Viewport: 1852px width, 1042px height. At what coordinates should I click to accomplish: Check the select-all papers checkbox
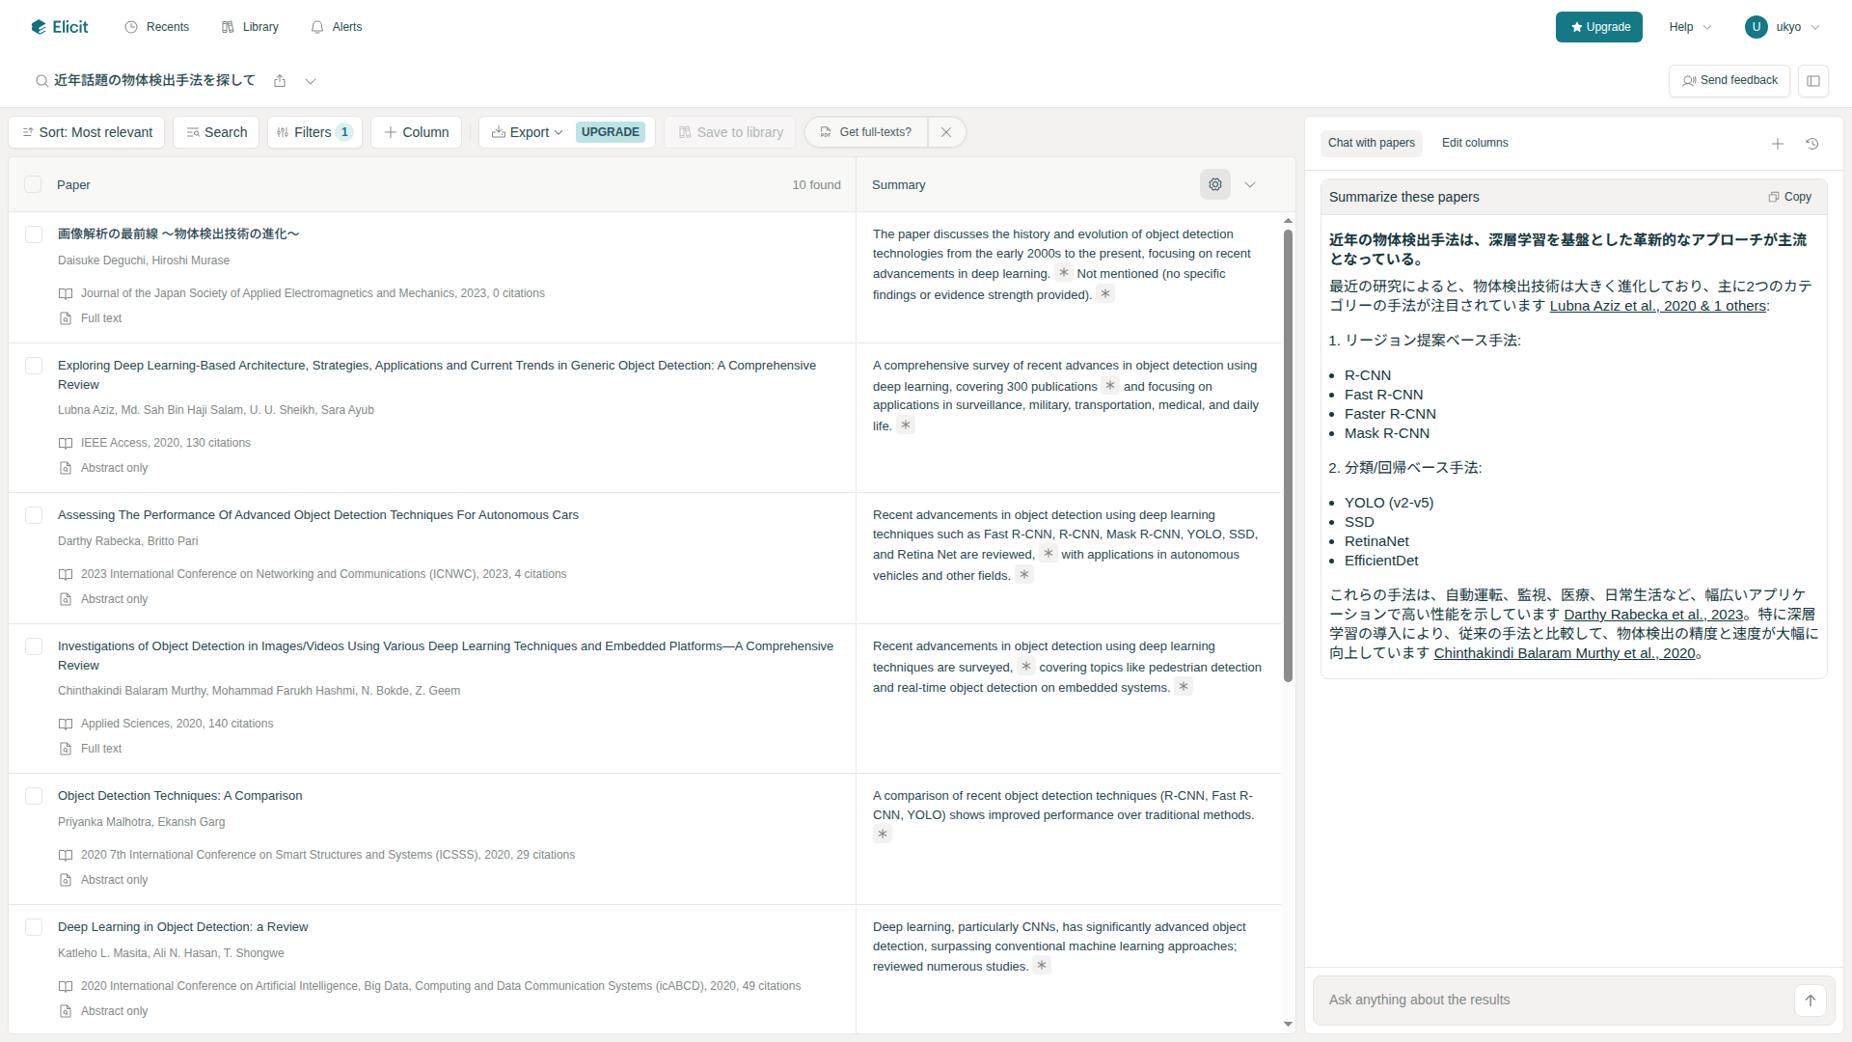33,184
